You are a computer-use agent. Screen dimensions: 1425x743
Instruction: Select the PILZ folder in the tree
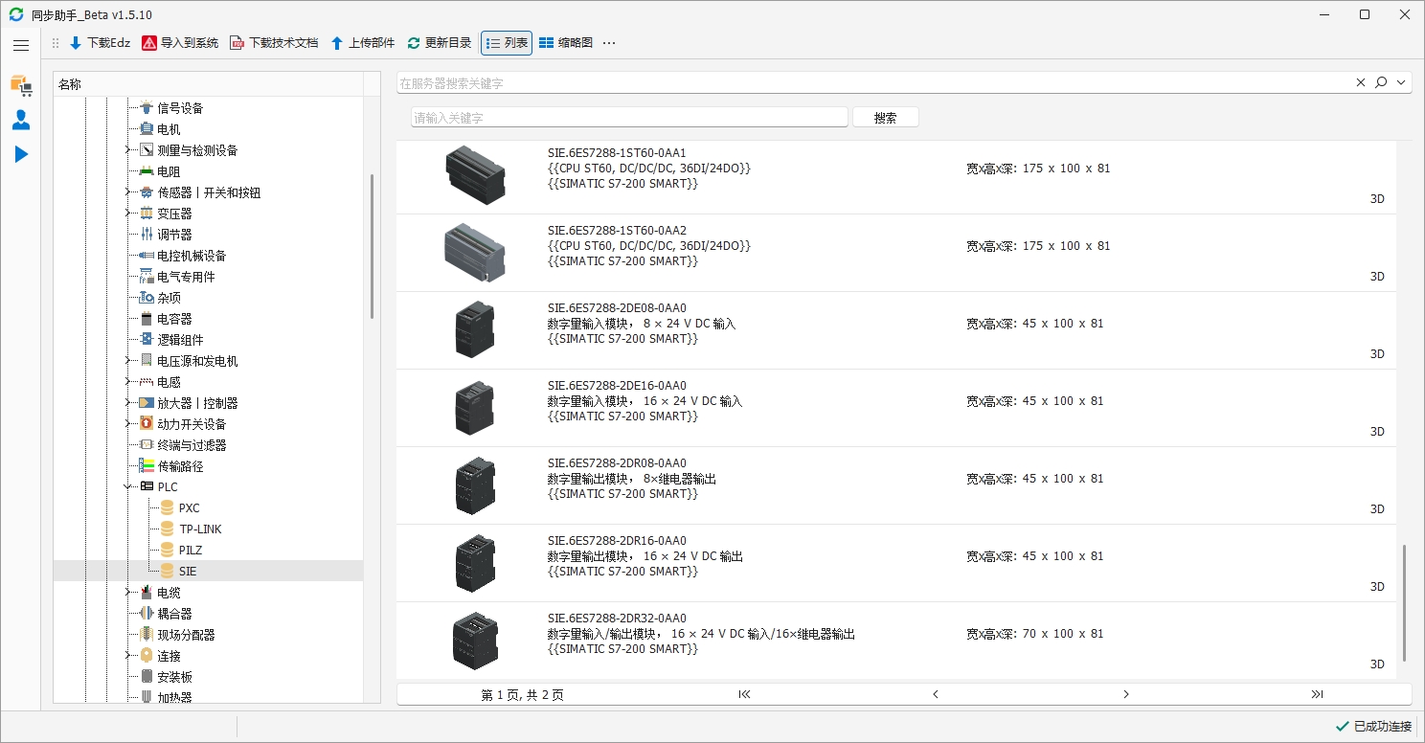point(190,551)
